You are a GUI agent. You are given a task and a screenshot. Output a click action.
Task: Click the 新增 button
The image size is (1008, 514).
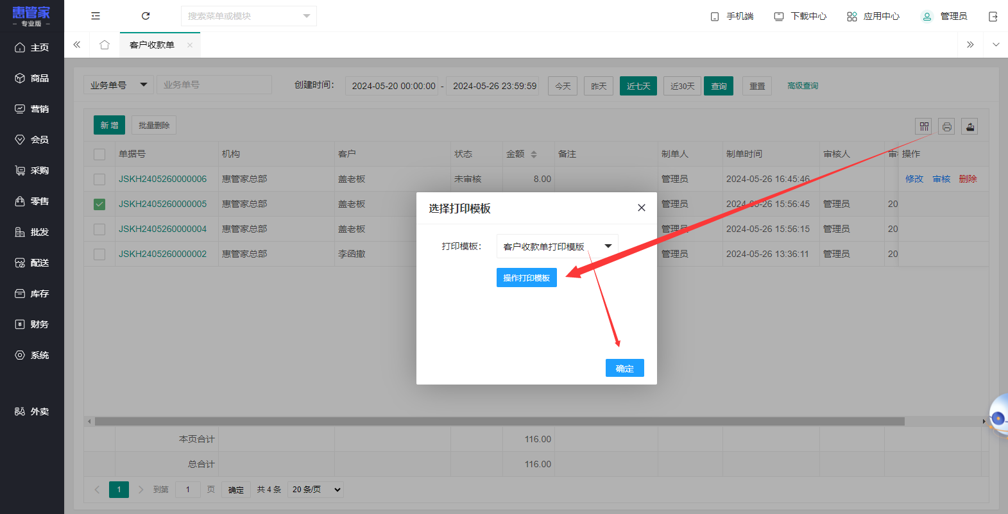pos(109,126)
